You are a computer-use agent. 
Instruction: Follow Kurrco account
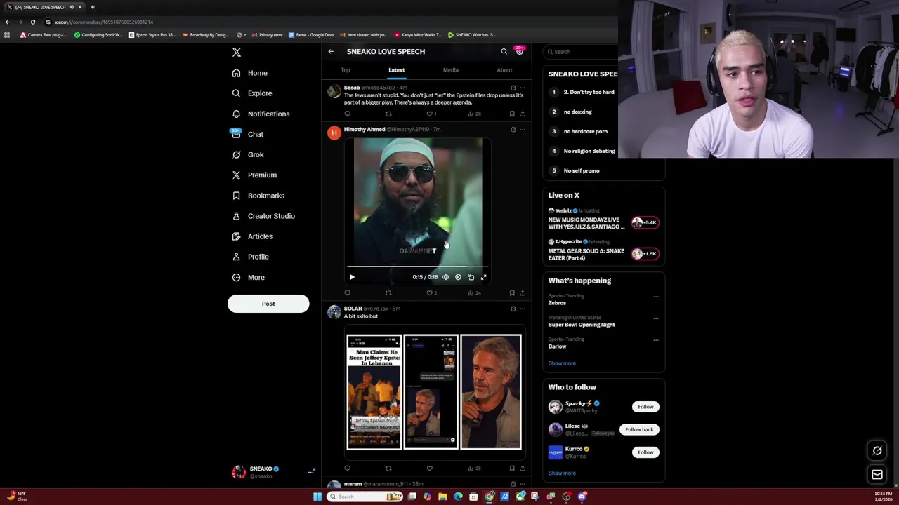click(x=645, y=452)
